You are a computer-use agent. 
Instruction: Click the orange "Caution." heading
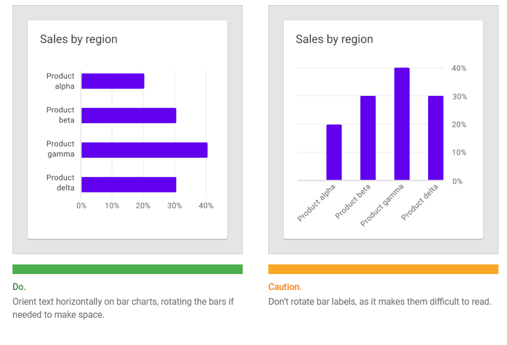click(x=285, y=287)
